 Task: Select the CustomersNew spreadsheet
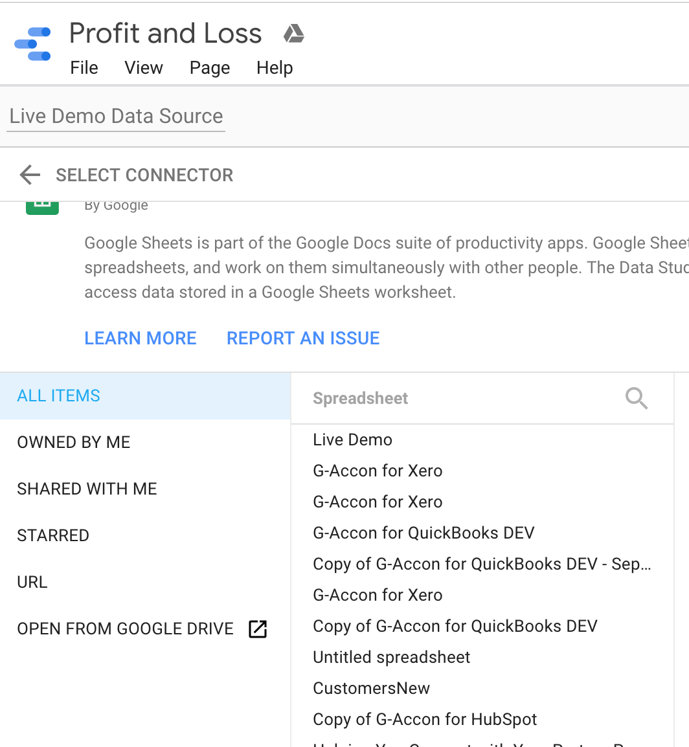point(482,688)
